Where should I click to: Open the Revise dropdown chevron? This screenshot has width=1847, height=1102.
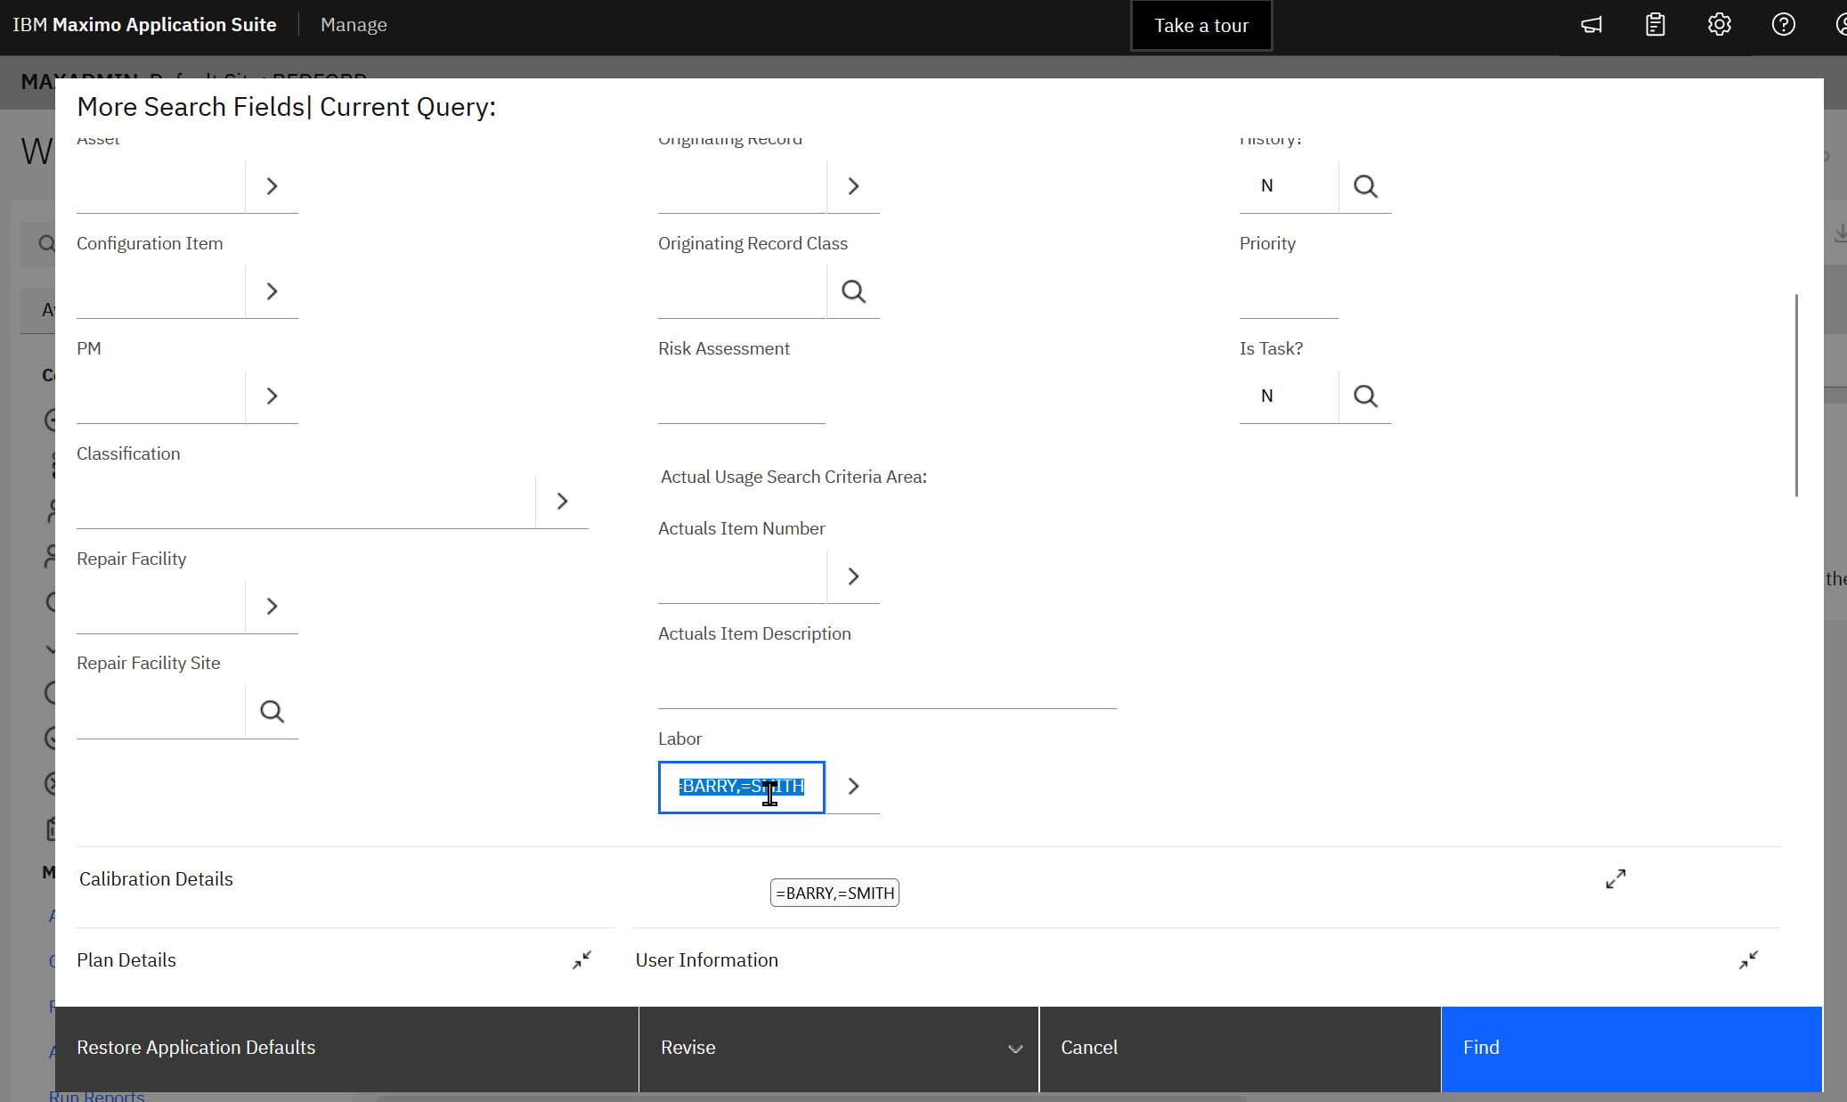tap(1015, 1049)
